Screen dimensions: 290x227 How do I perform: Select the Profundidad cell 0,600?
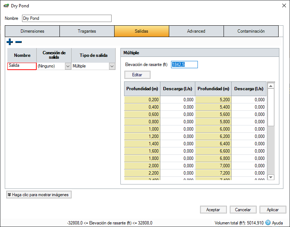[x=142, y=114]
